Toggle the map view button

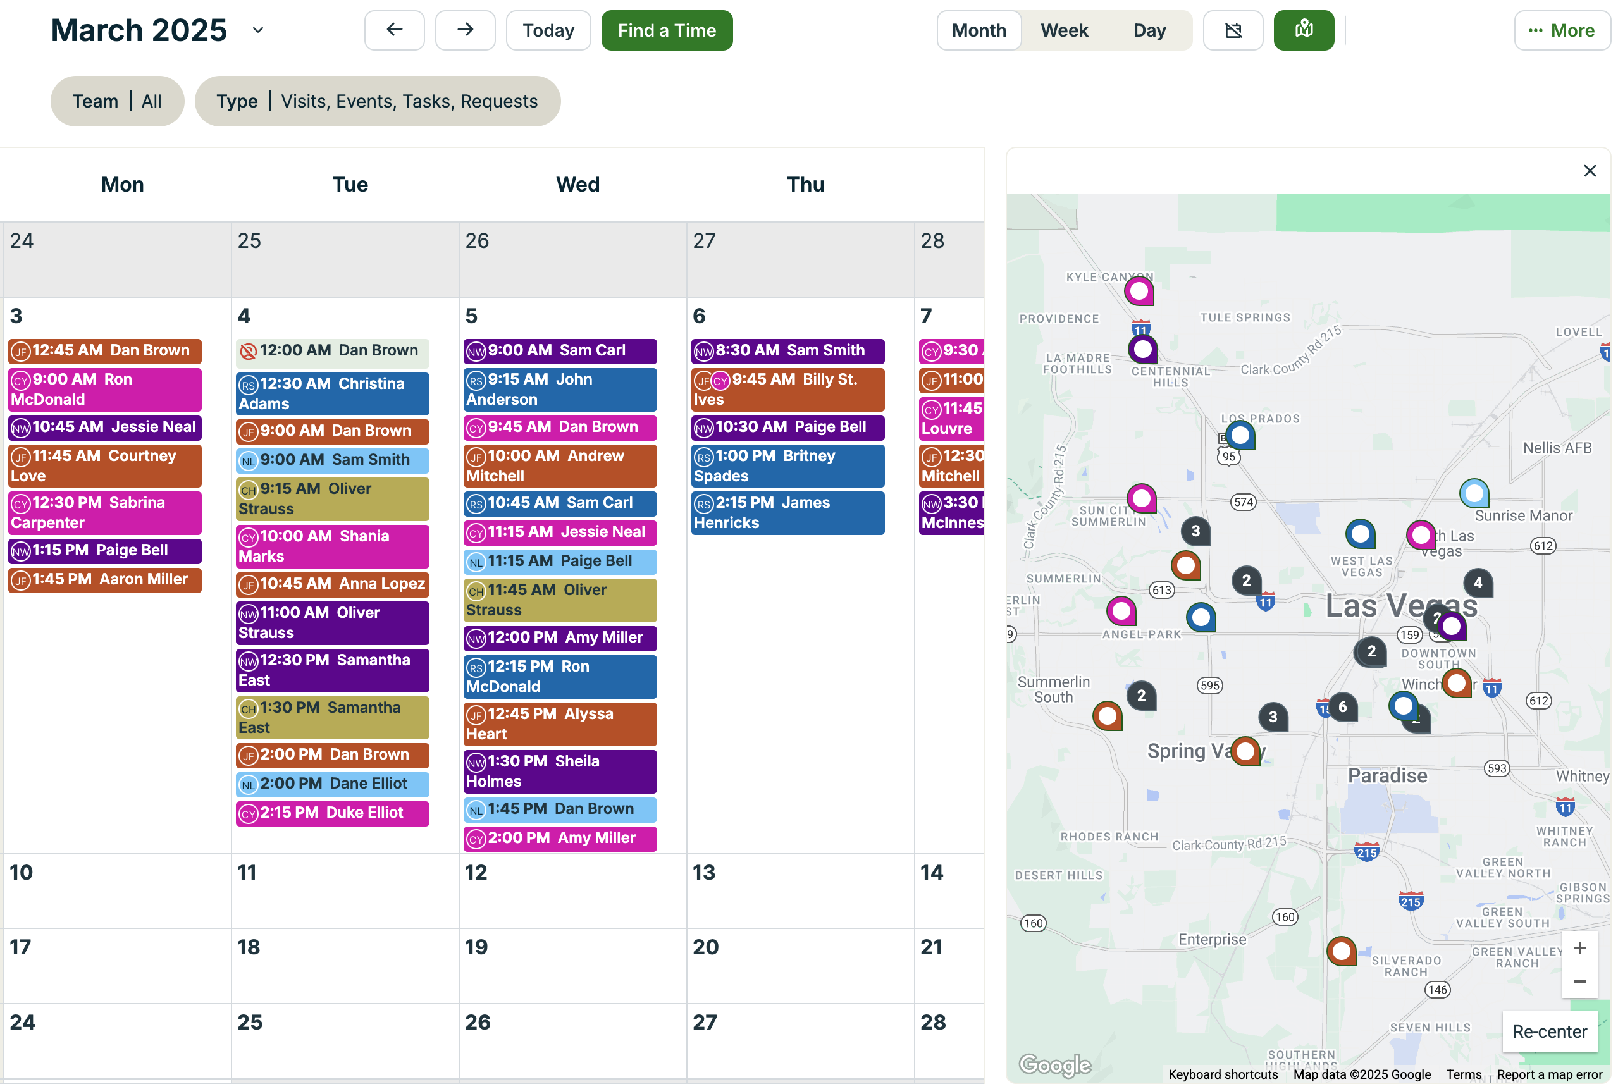[x=1303, y=30]
